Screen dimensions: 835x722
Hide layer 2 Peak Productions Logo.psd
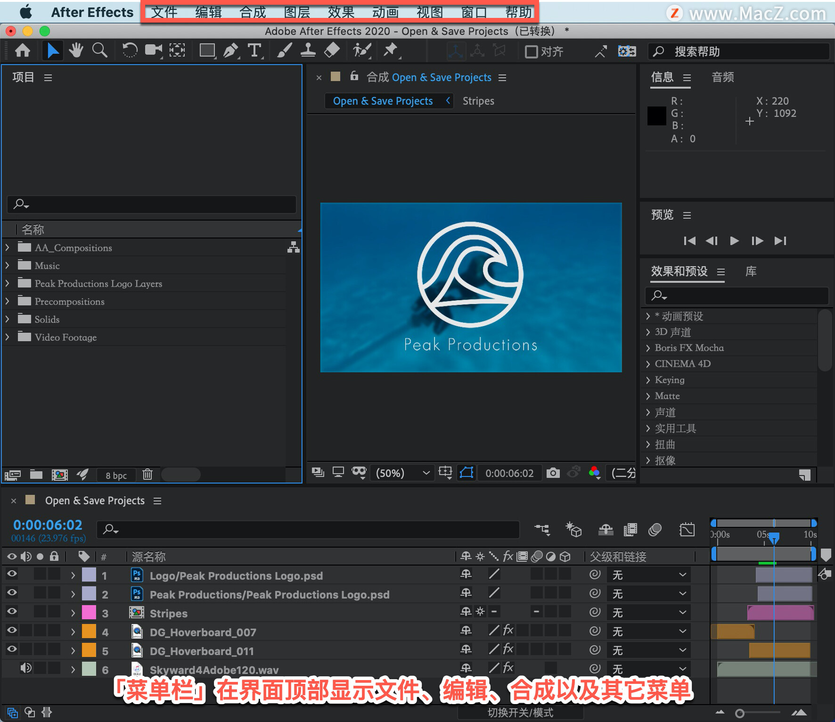12,592
